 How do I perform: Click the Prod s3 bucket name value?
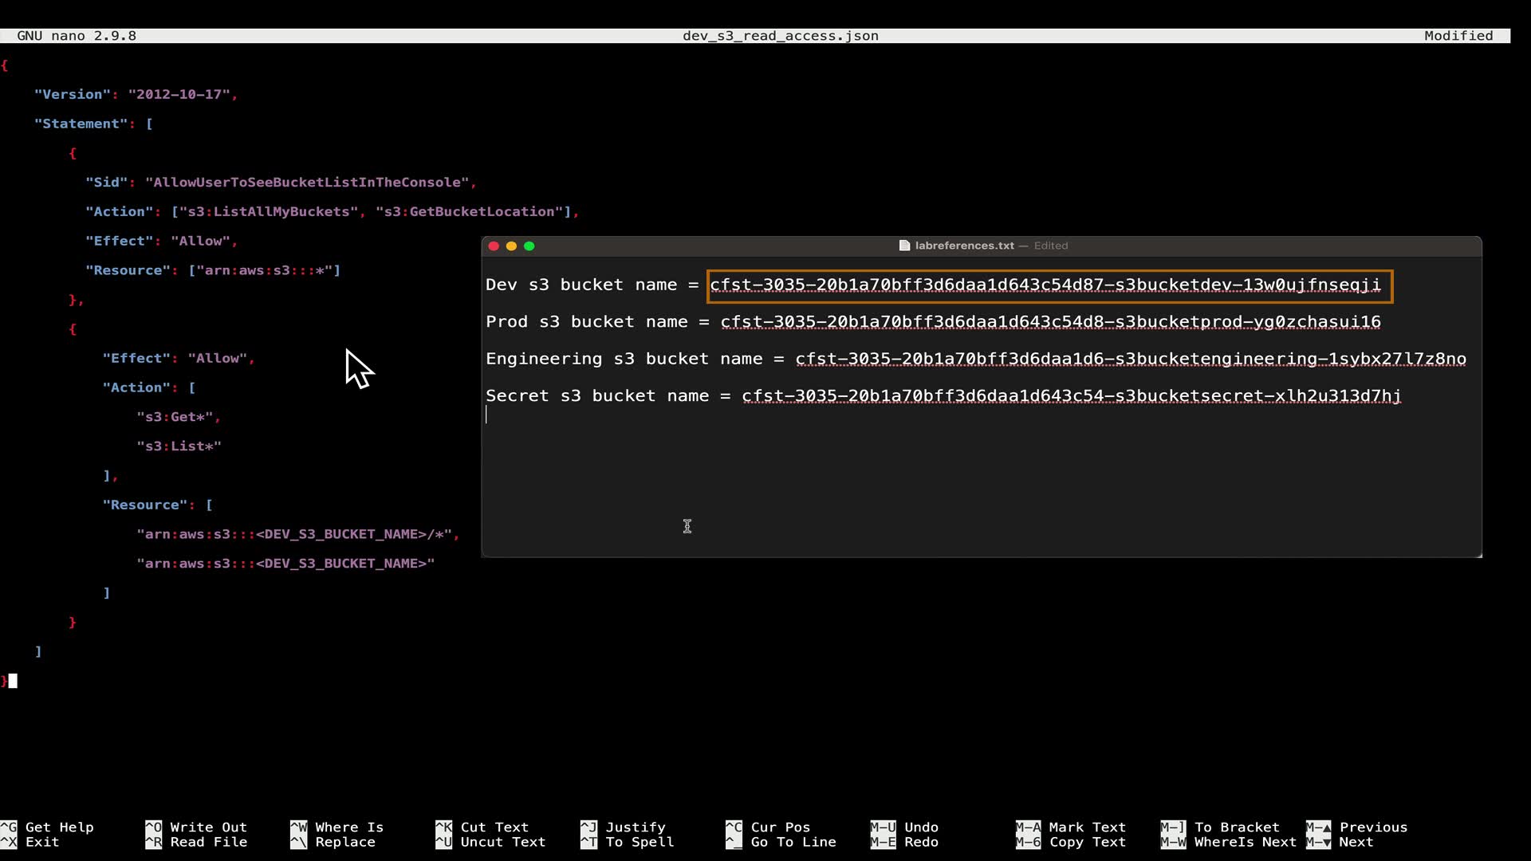click(1050, 322)
